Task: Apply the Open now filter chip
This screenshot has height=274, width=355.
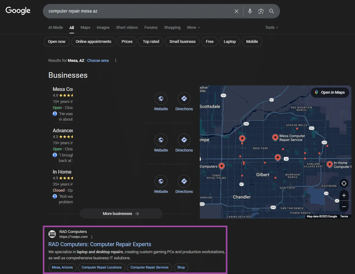Action: coord(57,42)
